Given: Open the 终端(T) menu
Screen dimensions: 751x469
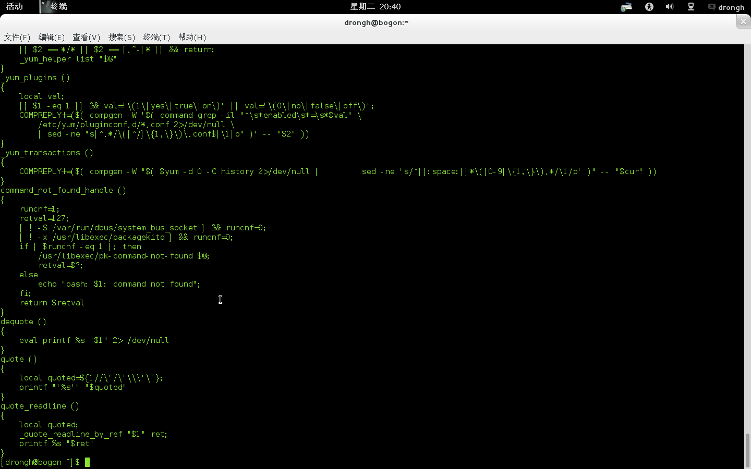Looking at the screenshot, I should click(156, 37).
